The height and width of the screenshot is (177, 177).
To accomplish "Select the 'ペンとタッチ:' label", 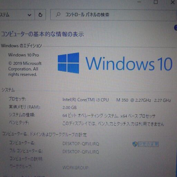I will coord(19,122).
